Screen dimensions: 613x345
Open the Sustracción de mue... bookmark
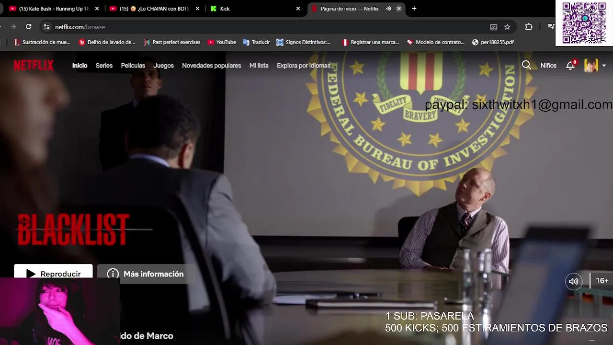(x=42, y=42)
